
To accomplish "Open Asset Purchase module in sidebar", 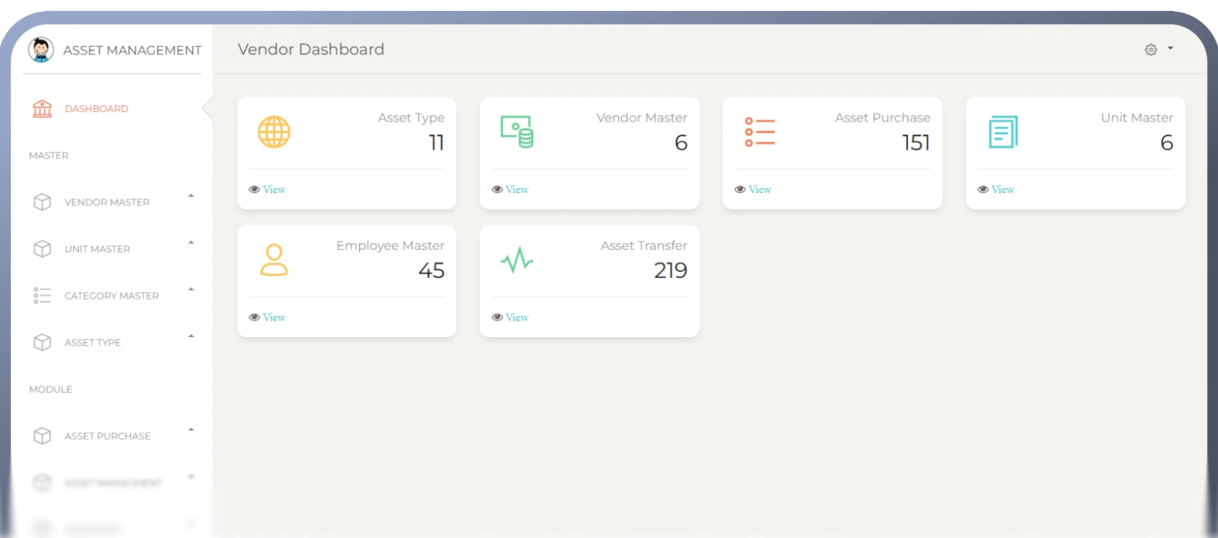I will (107, 436).
